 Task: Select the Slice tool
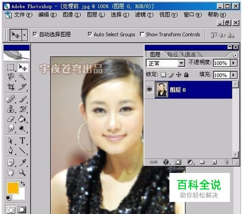click(22, 86)
